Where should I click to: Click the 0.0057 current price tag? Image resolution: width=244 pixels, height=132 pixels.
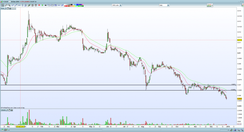click(240, 99)
